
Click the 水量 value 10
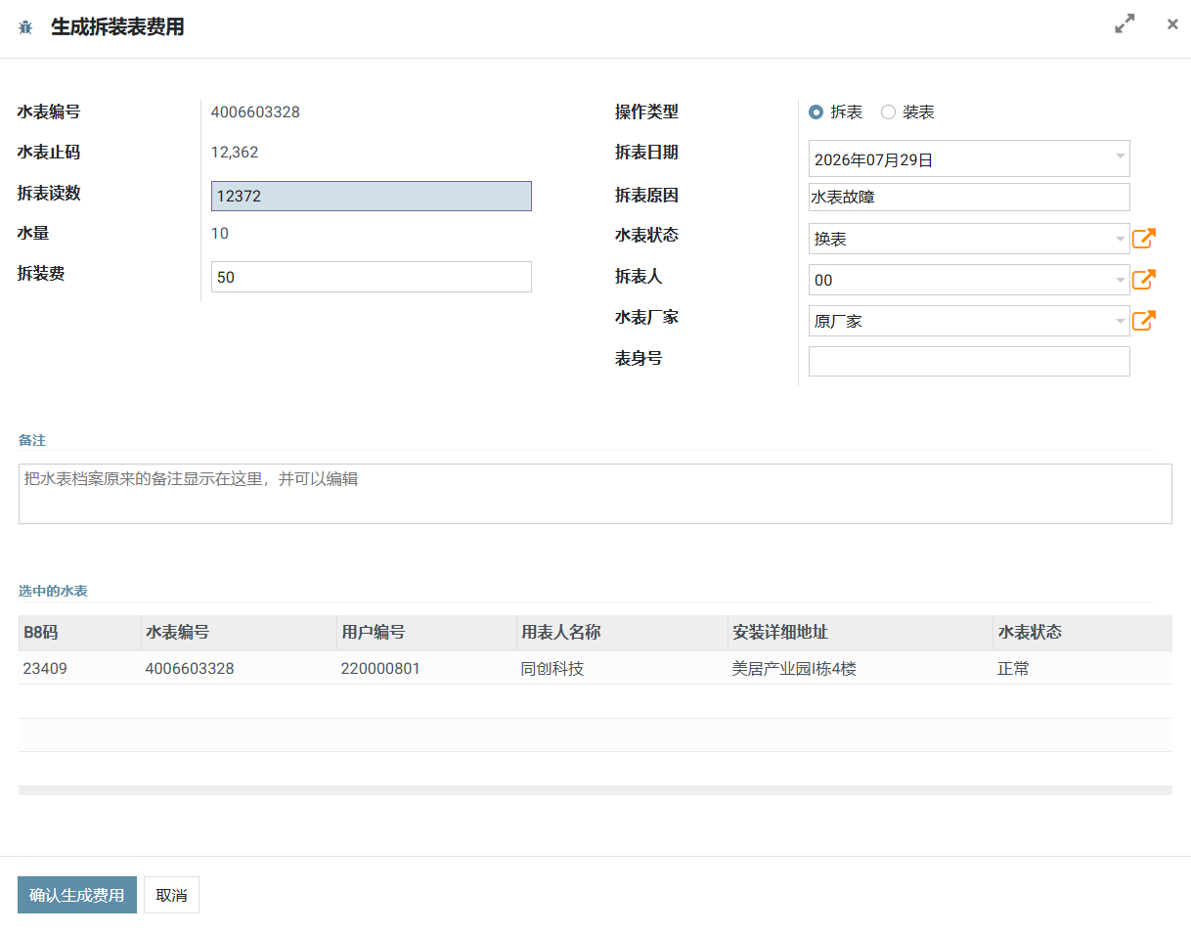tap(220, 234)
